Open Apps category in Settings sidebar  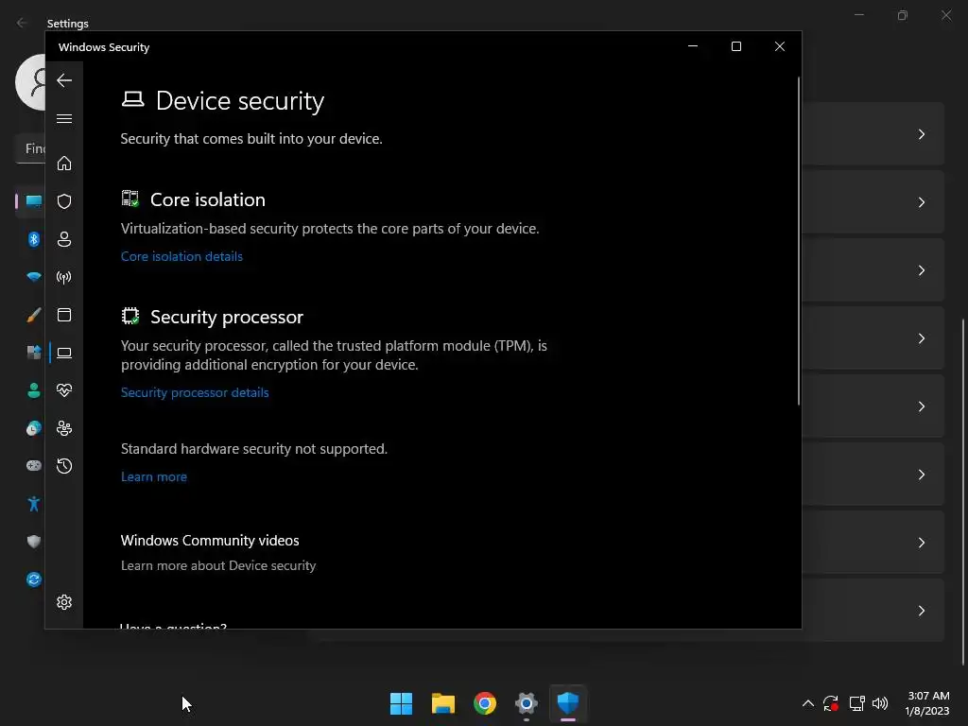[33, 353]
